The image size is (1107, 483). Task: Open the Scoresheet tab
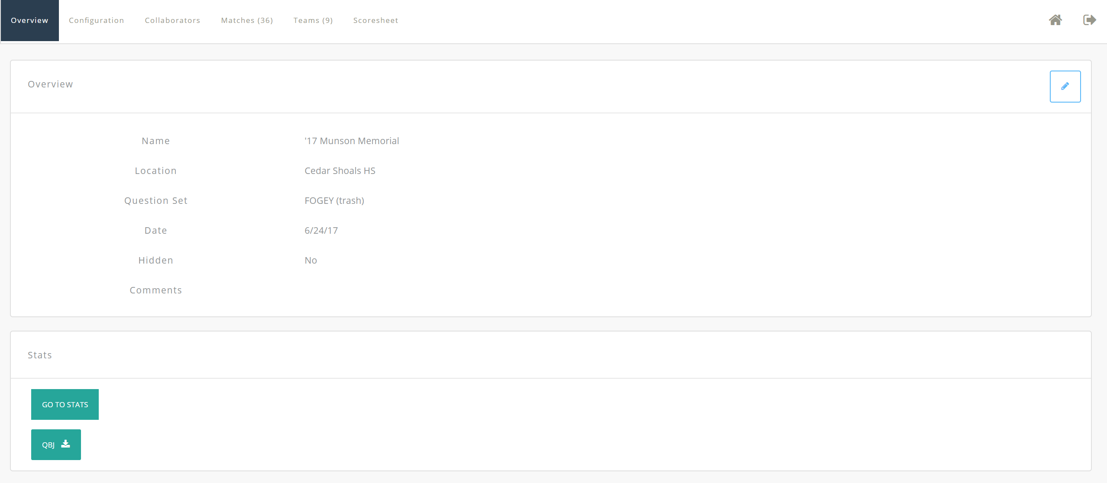375,20
